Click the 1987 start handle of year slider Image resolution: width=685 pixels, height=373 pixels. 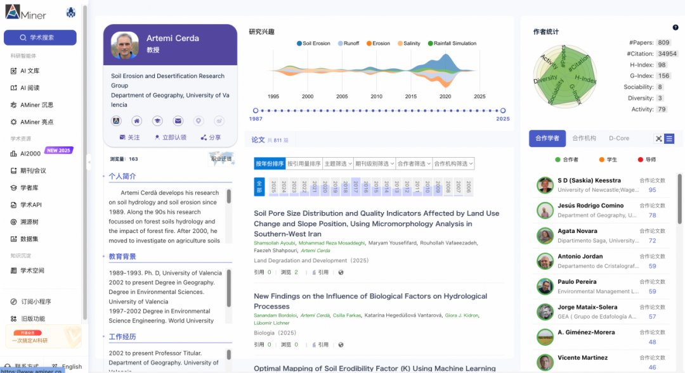pos(256,111)
